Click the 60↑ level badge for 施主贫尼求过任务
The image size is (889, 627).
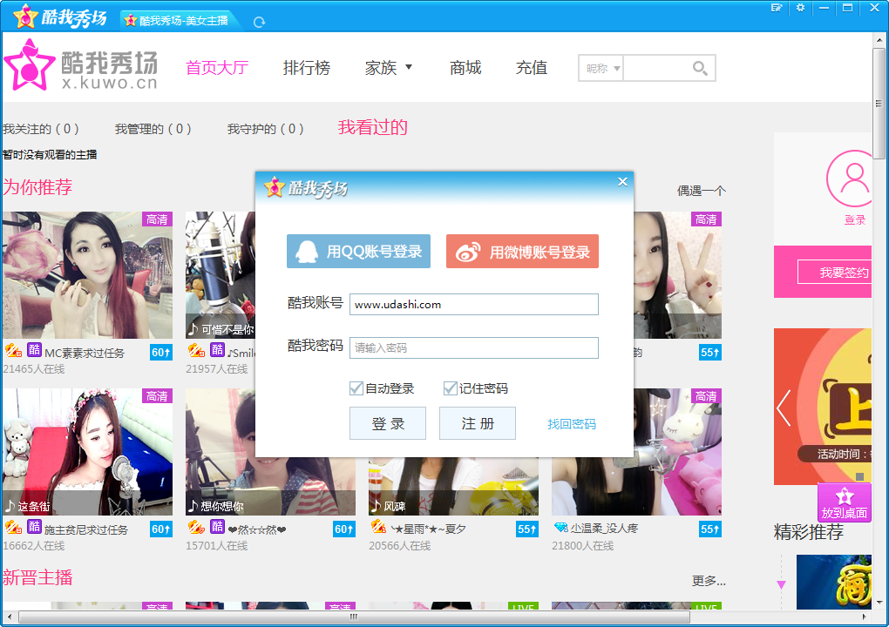click(x=161, y=529)
